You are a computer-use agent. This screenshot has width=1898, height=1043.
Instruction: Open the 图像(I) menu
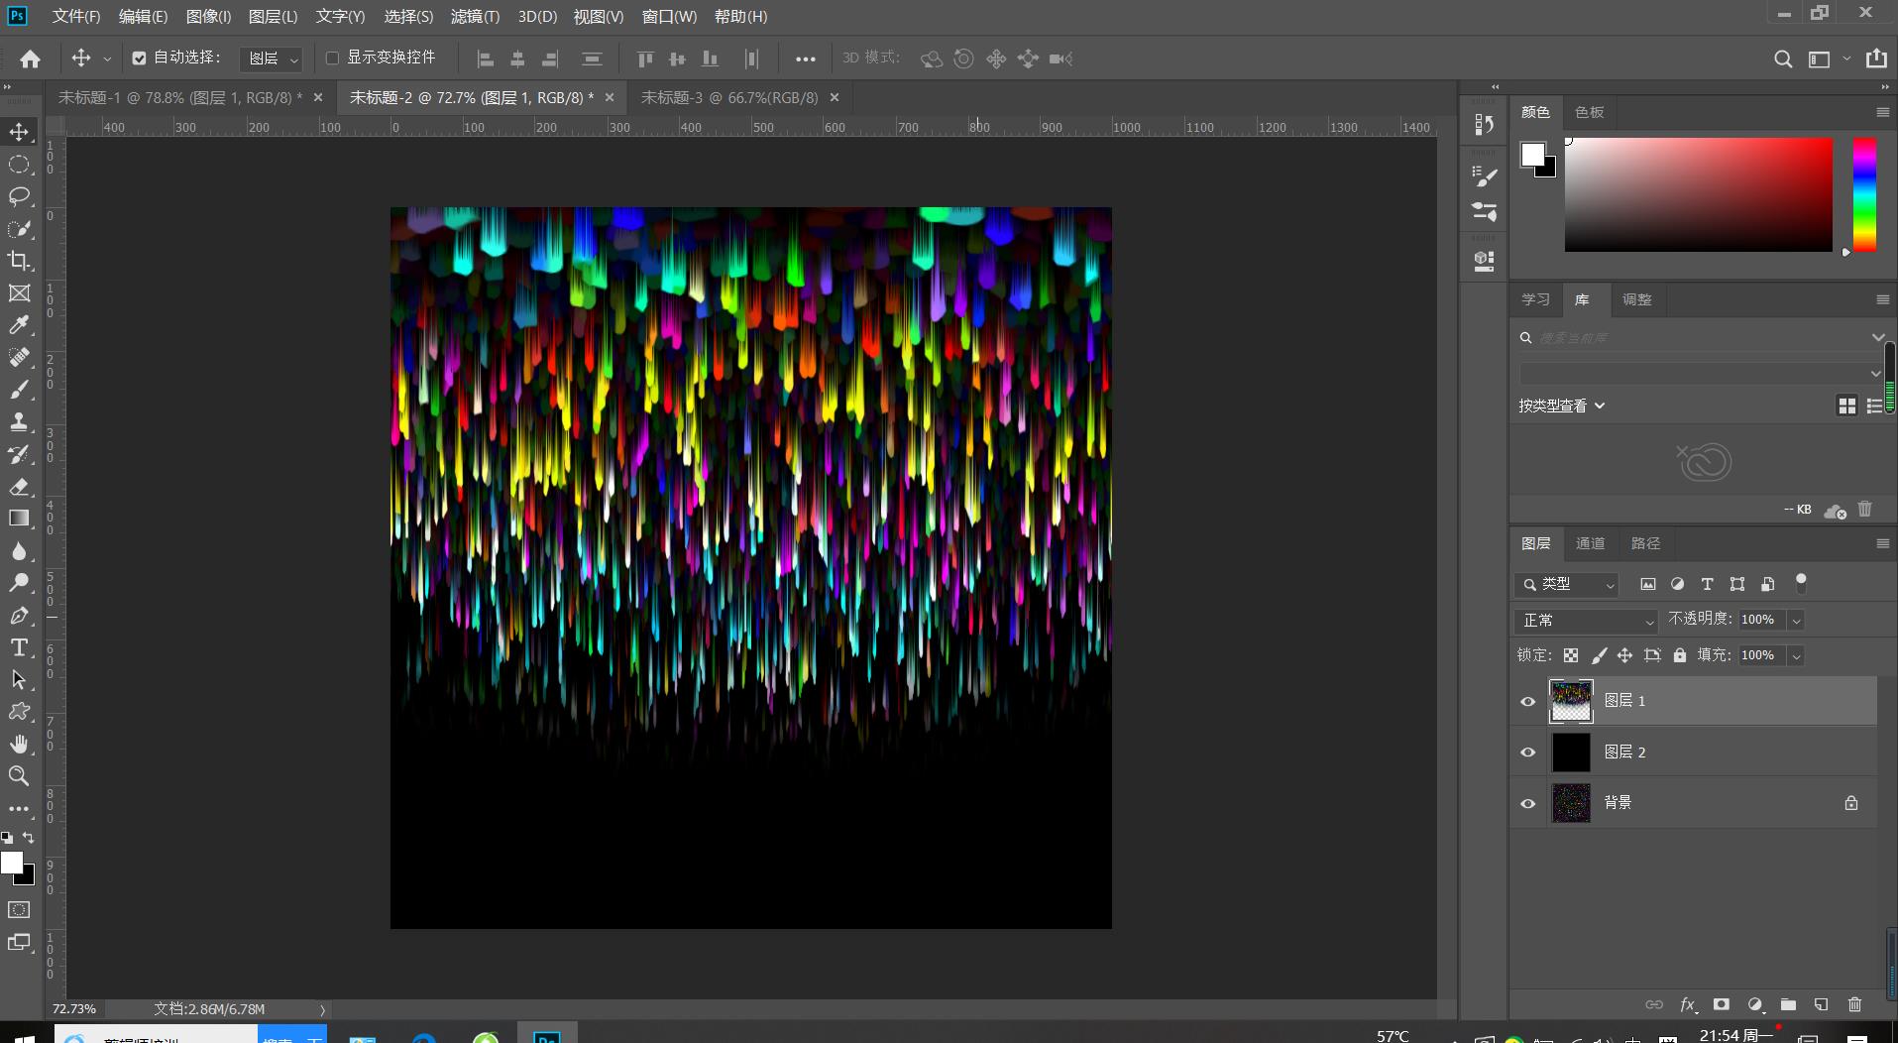tap(208, 17)
